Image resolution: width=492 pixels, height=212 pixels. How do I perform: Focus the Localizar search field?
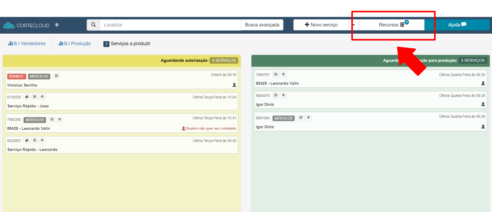point(170,25)
